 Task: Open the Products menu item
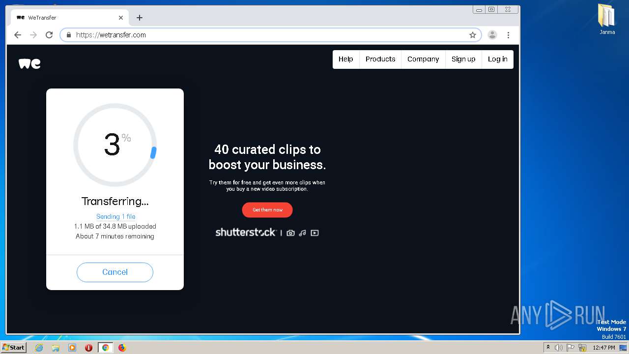[380, 59]
